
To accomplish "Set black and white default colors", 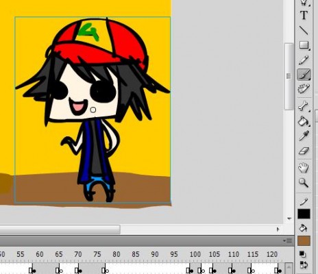I will click(x=302, y=253).
